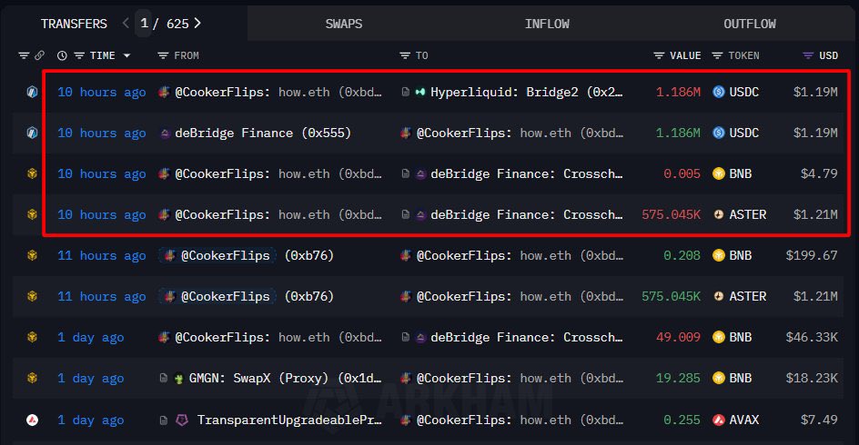The image size is (859, 445).
Task: Open the OUTFLOW tab
Action: tap(750, 24)
